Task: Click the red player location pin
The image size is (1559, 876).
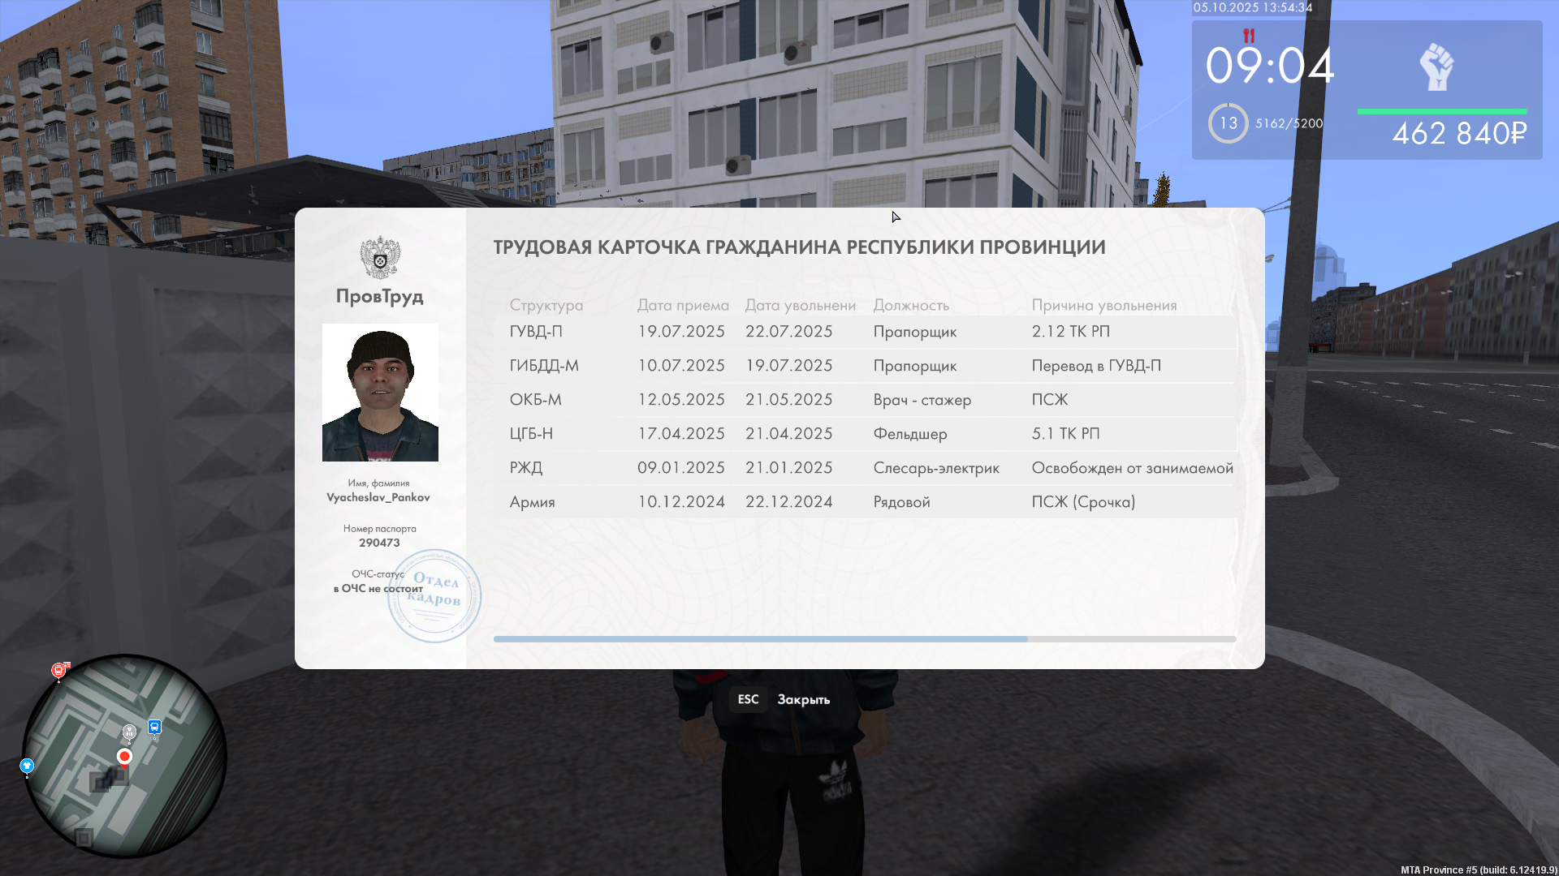Action: click(x=124, y=756)
